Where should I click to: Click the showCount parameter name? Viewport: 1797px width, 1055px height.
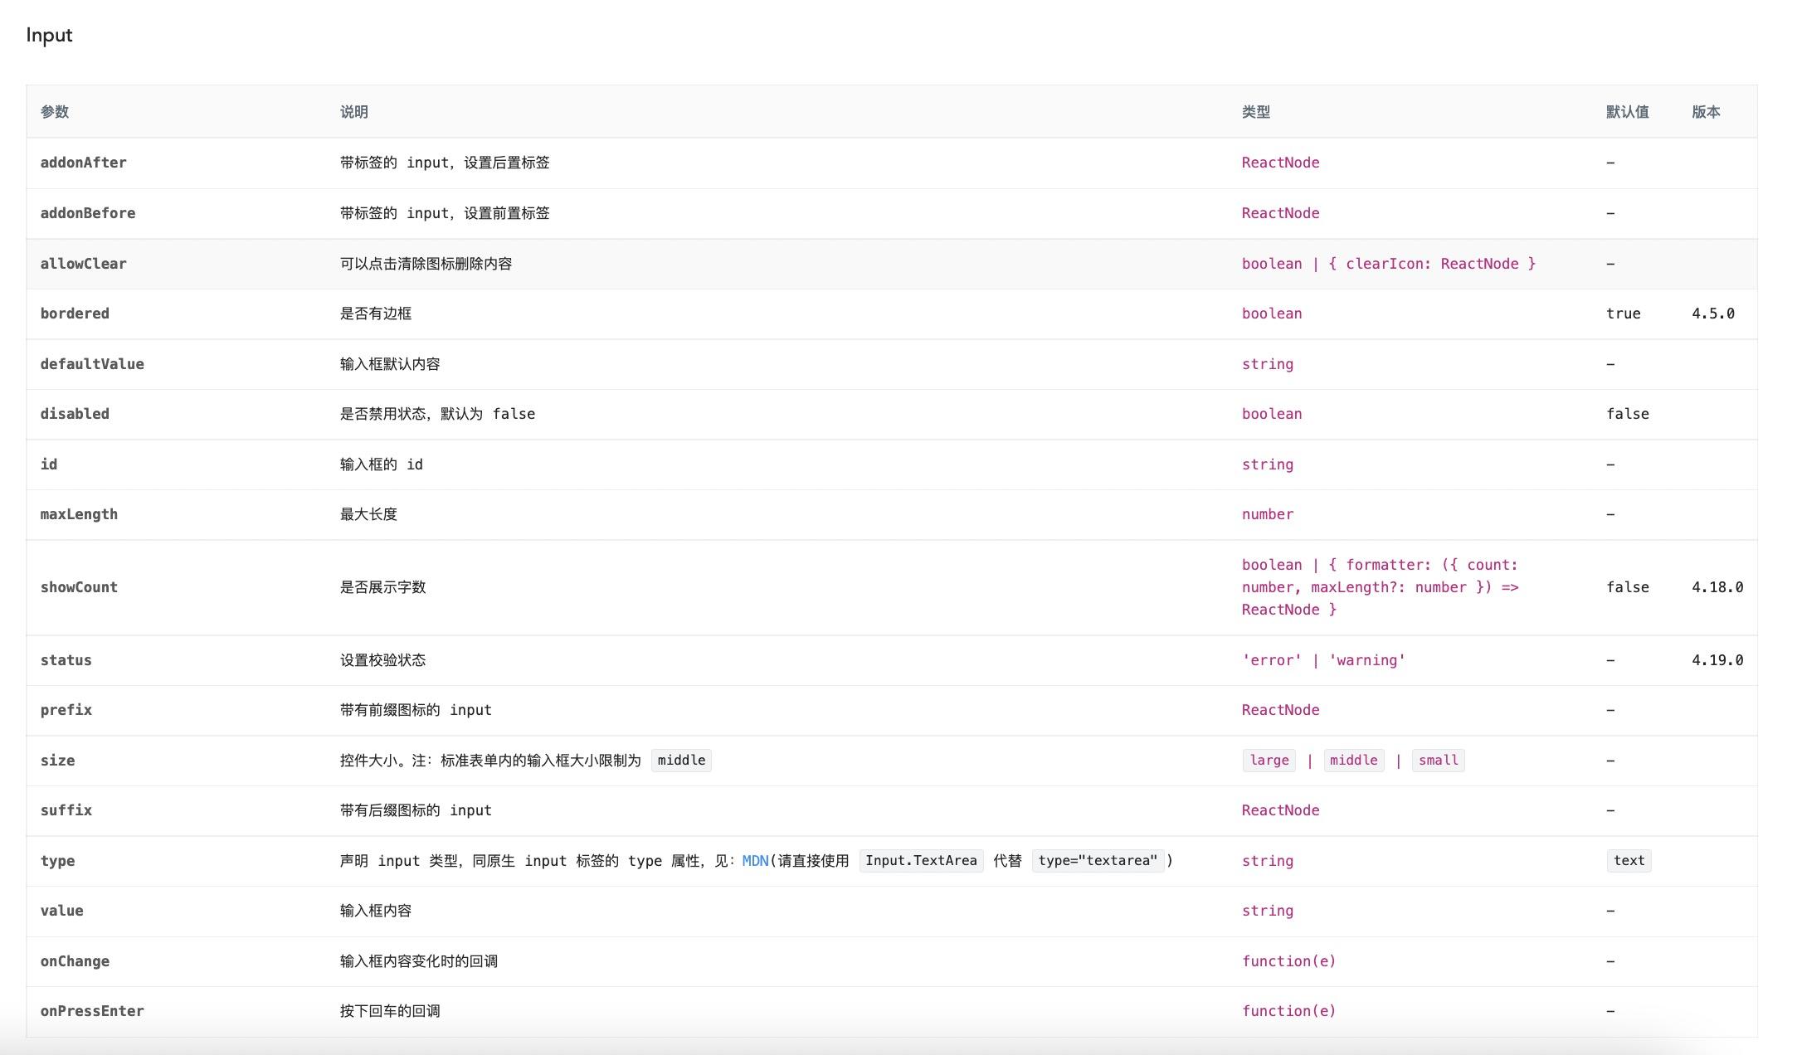[79, 587]
